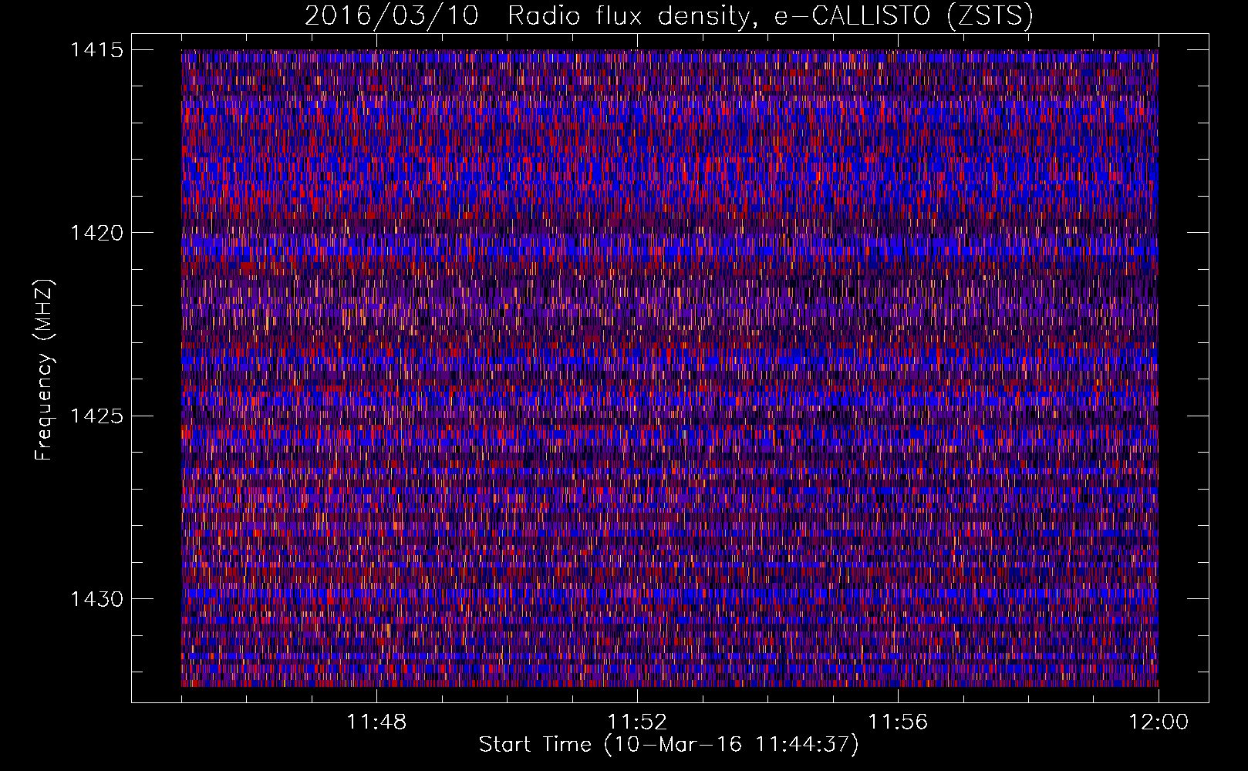Select the 1420 frequency tick label

pyautogui.click(x=96, y=233)
